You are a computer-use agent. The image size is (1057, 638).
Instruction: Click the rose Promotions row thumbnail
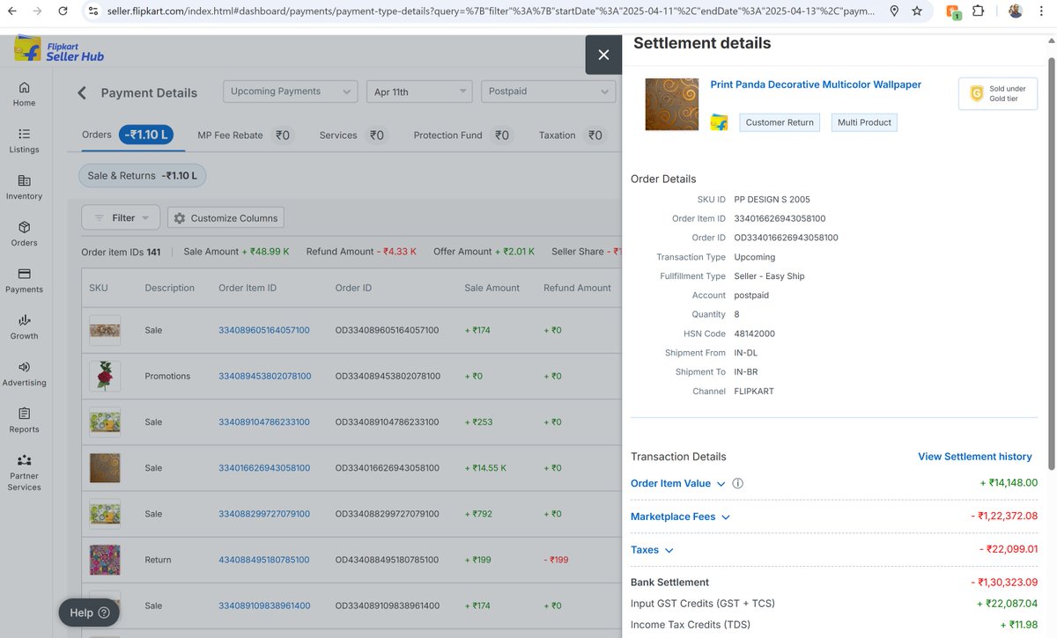105,376
